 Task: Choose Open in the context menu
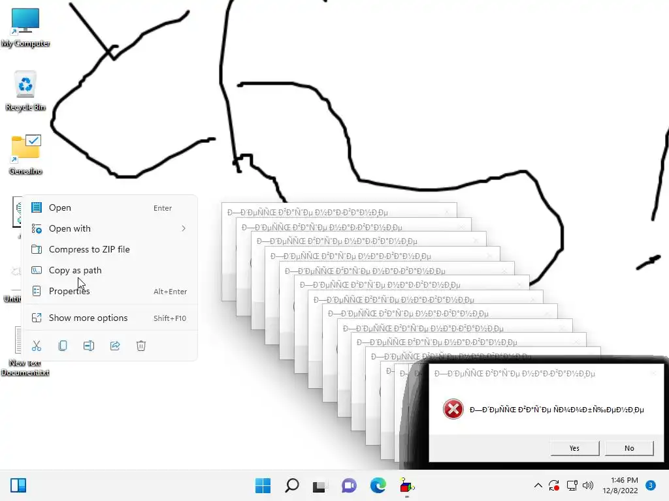point(110,207)
